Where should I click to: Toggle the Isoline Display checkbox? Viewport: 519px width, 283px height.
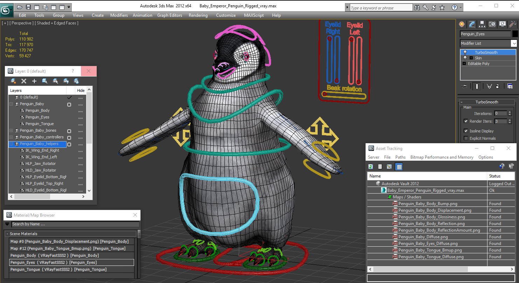click(466, 131)
